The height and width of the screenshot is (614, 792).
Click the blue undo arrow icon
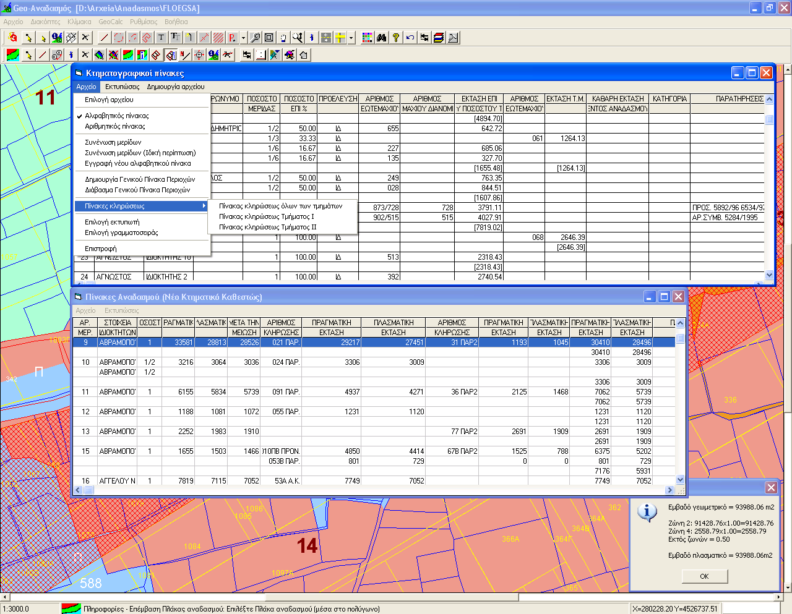pyautogui.click(x=410, y=38)
